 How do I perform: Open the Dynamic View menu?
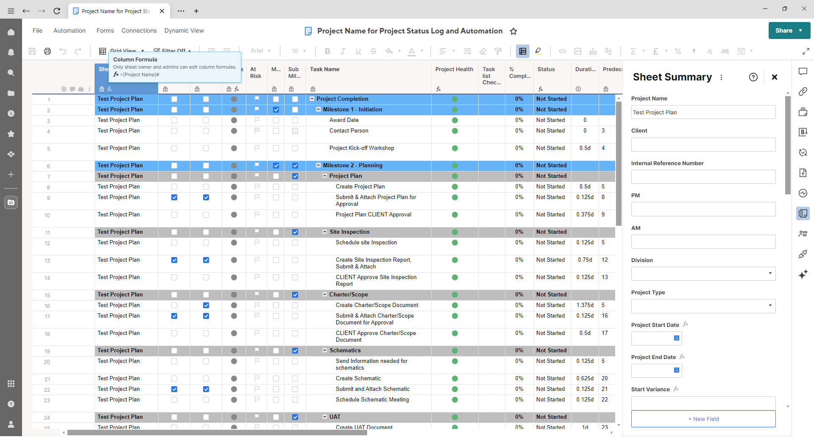coord(184,30)
